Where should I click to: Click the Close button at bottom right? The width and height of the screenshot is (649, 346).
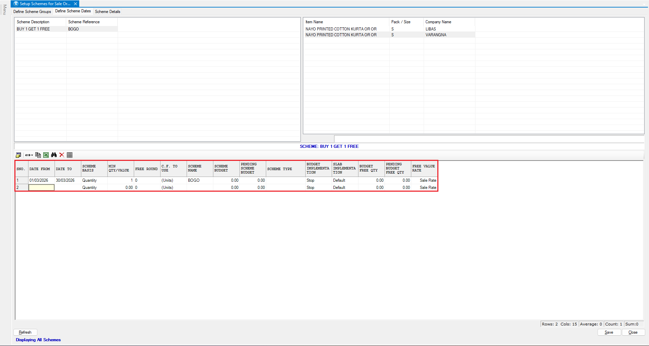point(633,332)
